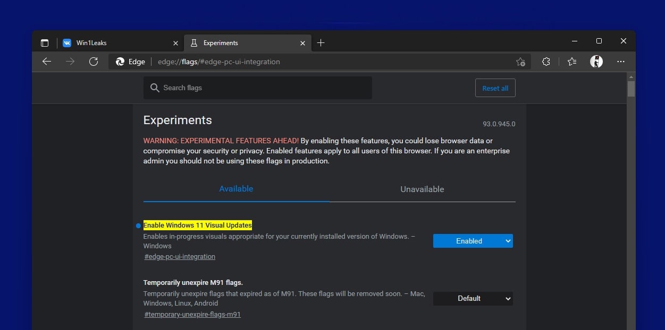
Task: Click Temporarily unexpire M91 flags heading
Action: click(193, 283)
